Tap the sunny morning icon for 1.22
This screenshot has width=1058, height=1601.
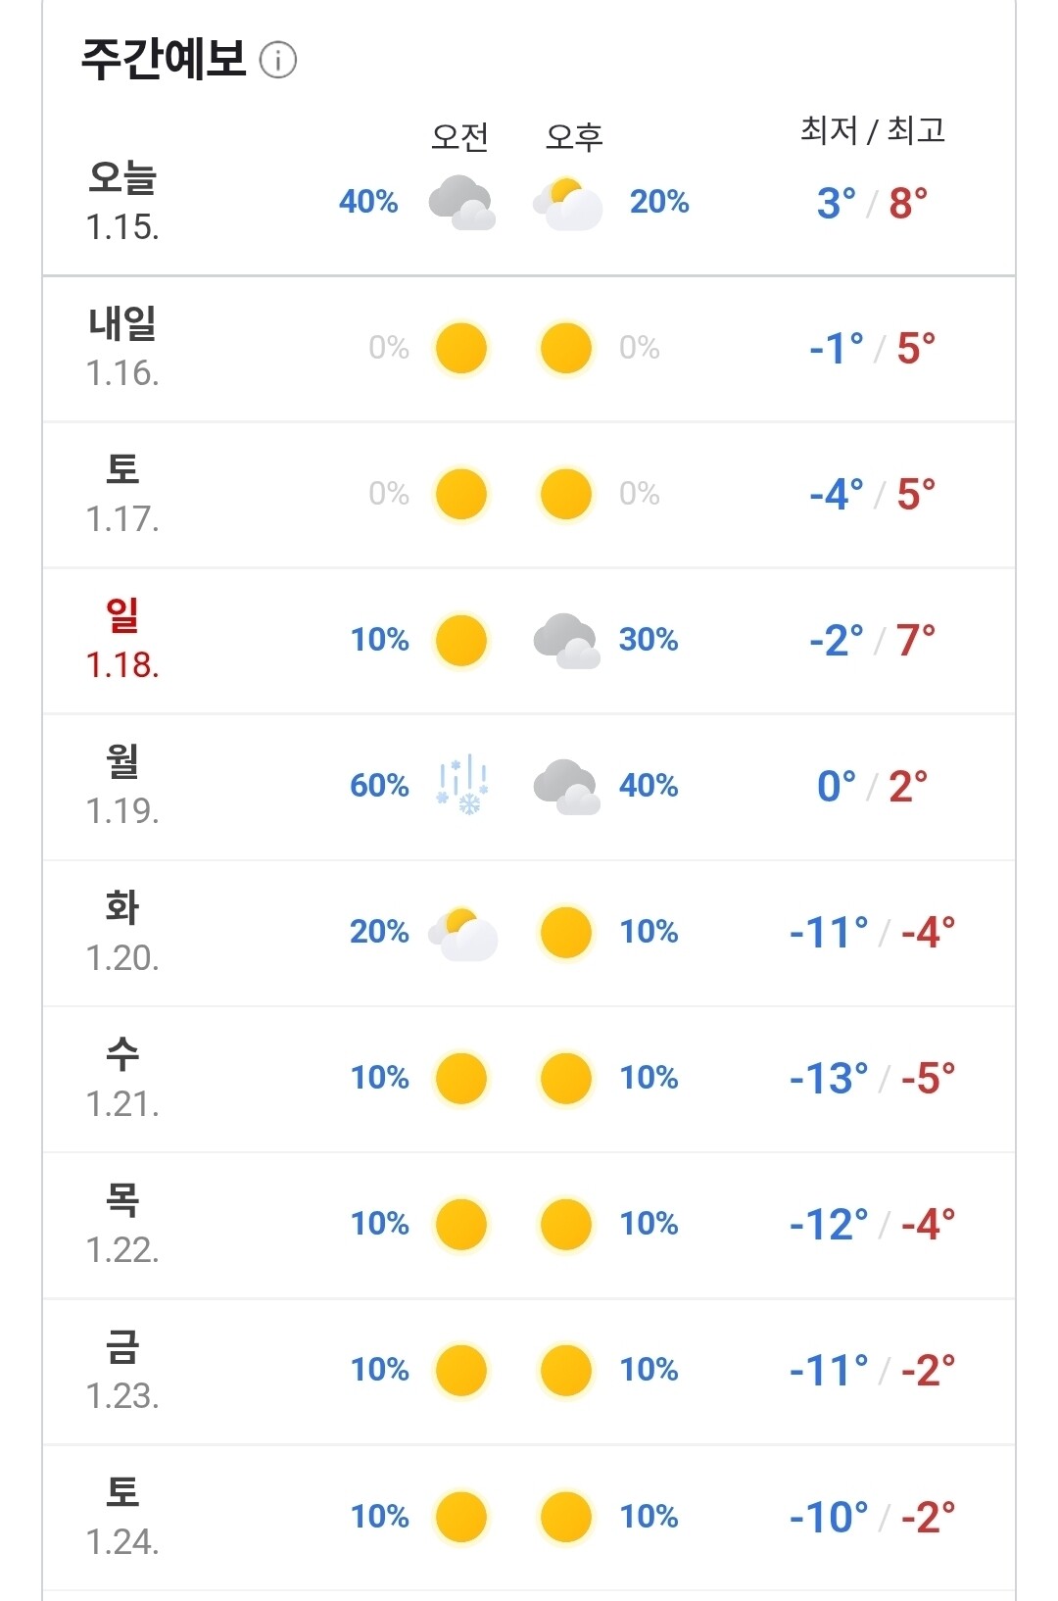point(460,1225)
